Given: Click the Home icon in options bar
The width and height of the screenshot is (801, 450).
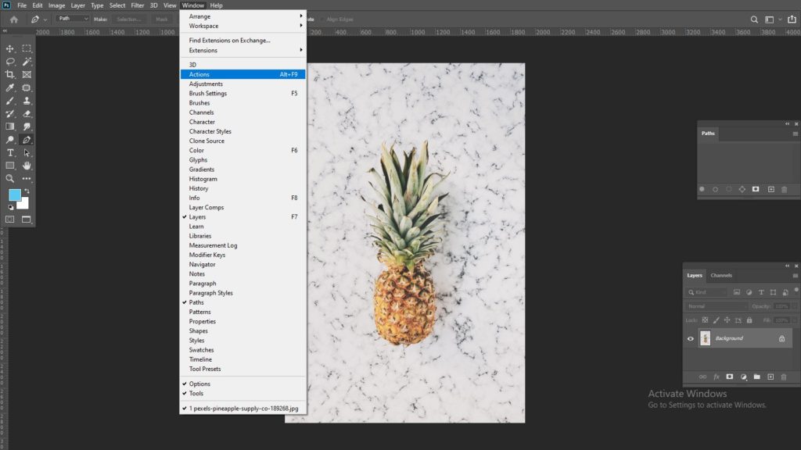Looking at the screenshot, I should point(14,20).
